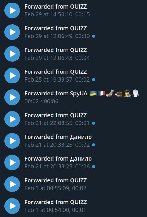Play the Feb 29 12:06:43 voice message
This screenshot has height=217, width=147.
[x=12, y=54]
